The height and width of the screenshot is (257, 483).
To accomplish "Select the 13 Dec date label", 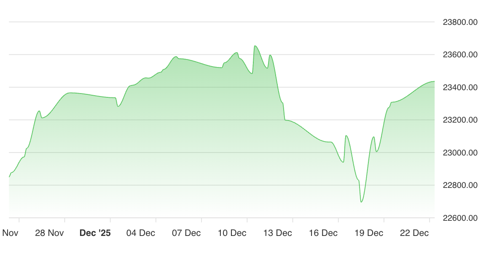I will tap(277, 233).
